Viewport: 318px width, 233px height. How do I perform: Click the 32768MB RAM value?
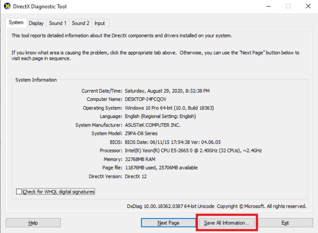tap(140, 159)
